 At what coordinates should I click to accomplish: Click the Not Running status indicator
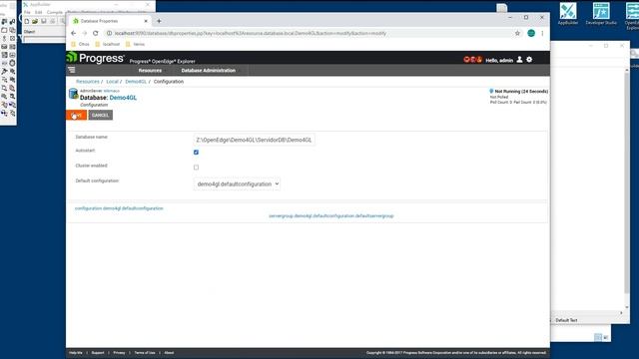point(518,92)
